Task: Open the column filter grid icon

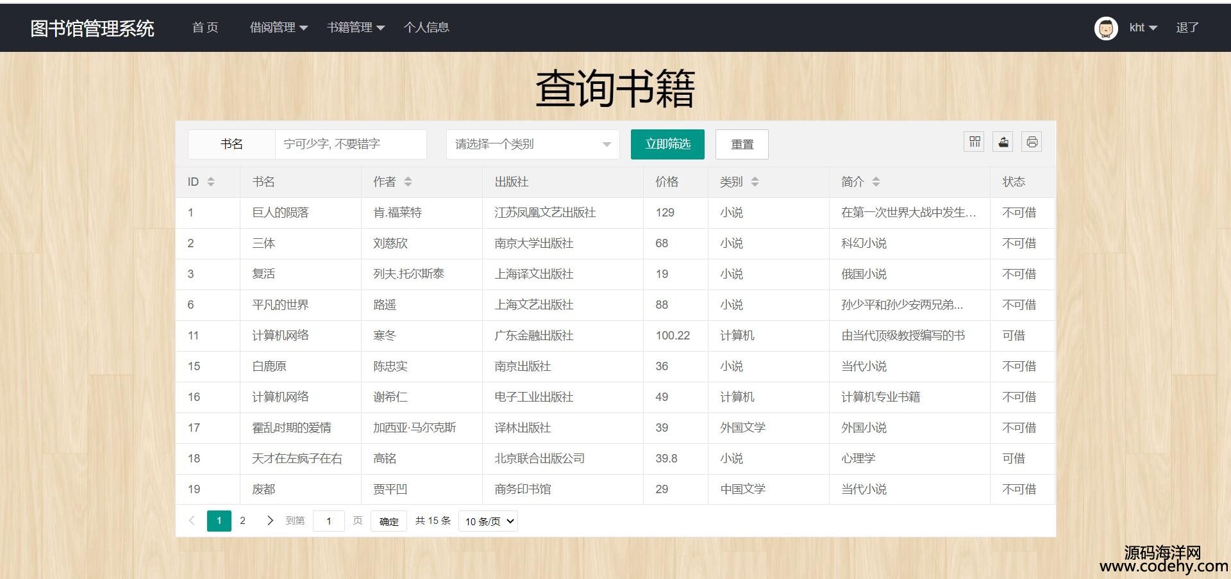Action: click(975, 142)
